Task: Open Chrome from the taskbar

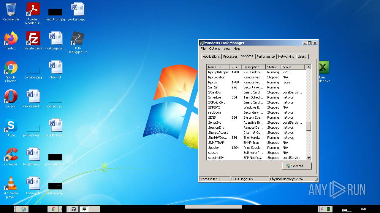Action: [53, 209]
